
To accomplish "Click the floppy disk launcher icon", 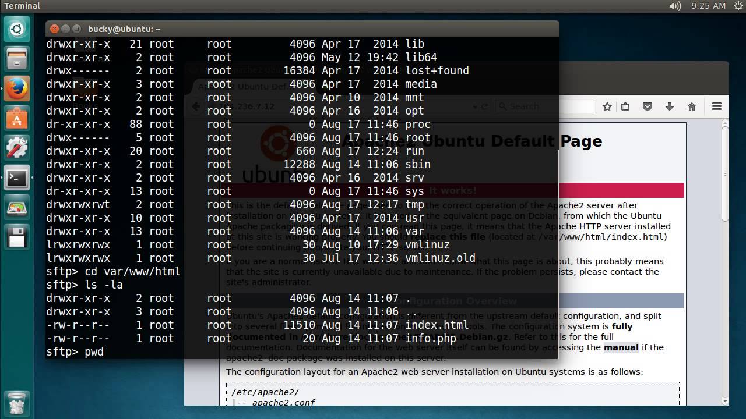I will click(x=17, y=238).
